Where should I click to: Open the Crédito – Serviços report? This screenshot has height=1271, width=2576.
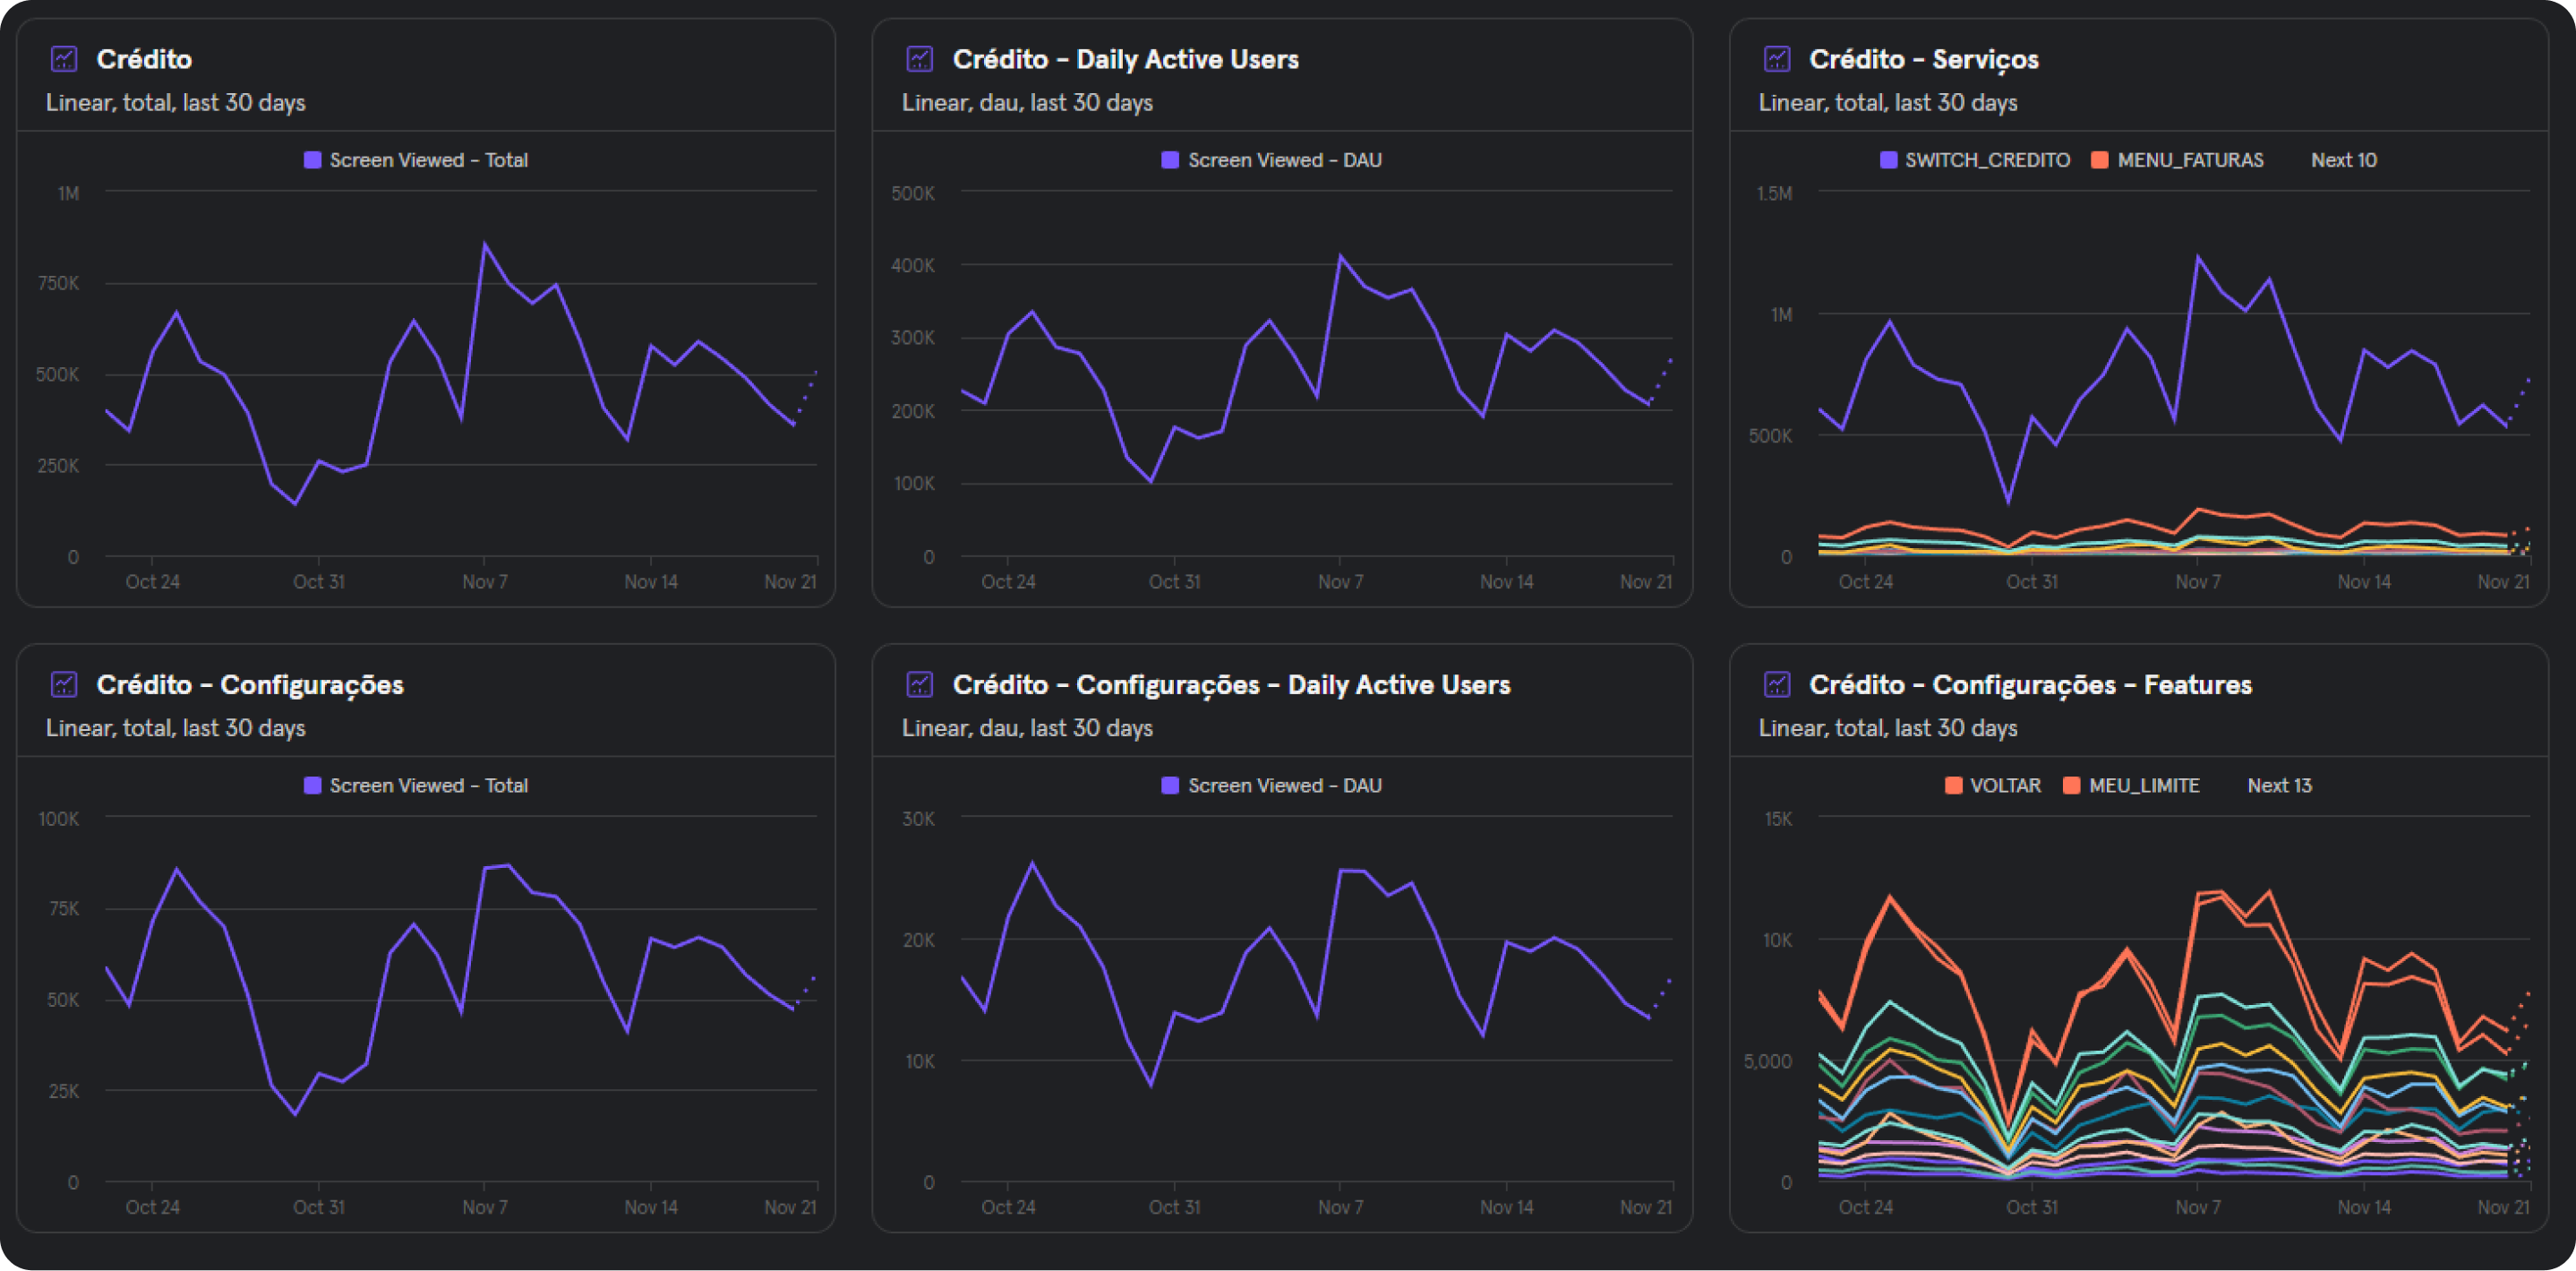click(x=1923, y=60)
